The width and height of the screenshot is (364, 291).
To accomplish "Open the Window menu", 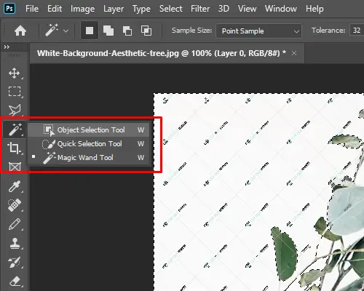I will (x=280, y=9).
